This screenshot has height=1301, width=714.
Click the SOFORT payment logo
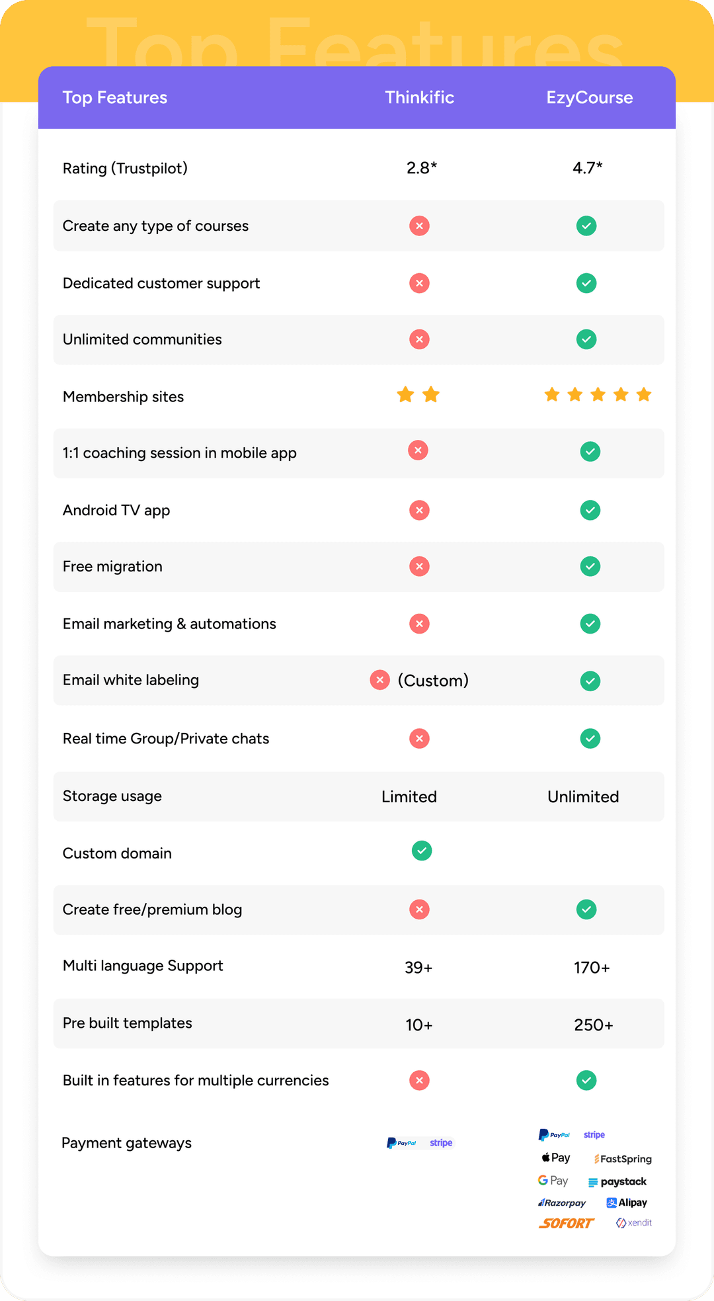click(x=567, y=1224)
